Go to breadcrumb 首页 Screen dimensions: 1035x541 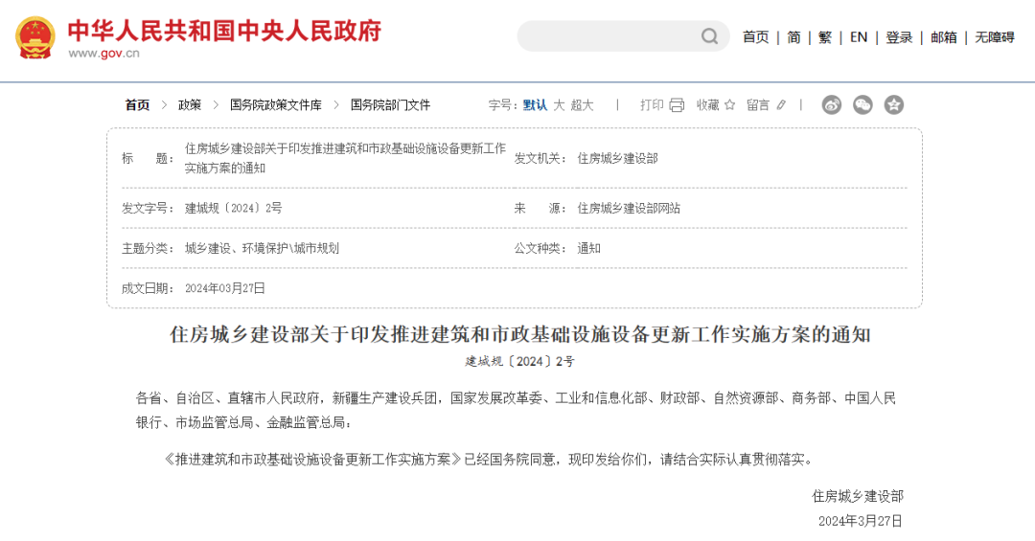pos(137,105)
